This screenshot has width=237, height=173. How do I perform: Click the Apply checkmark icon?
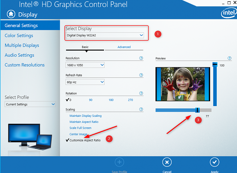pyautogui.click(x=215, y=162)
